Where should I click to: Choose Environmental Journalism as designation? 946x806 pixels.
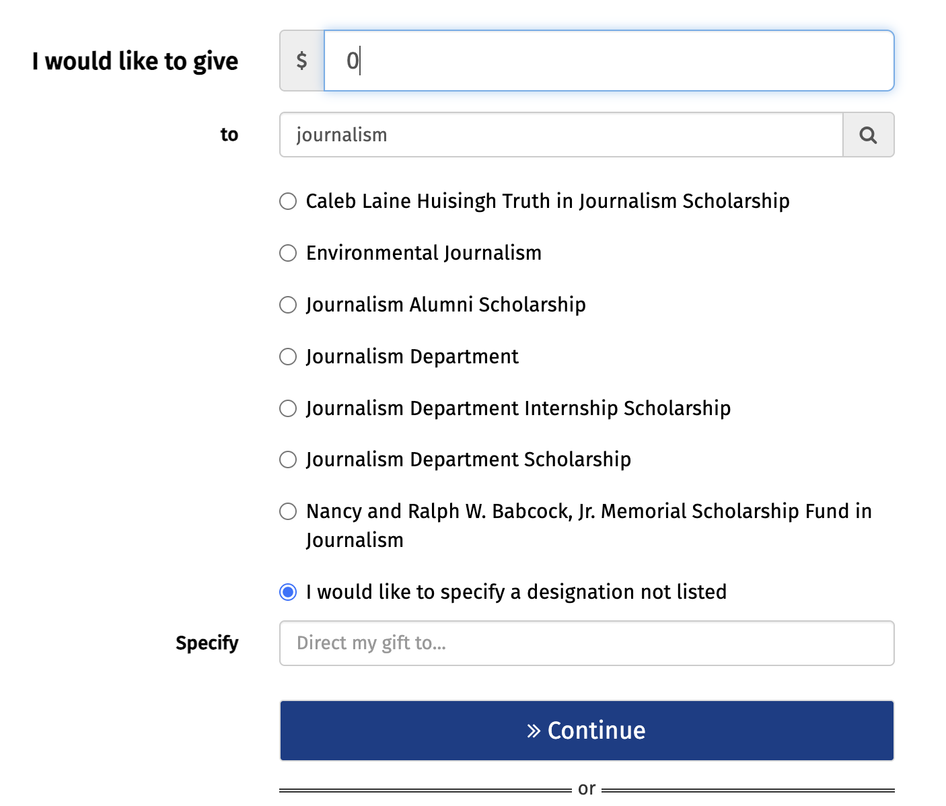tap(287, 253)
